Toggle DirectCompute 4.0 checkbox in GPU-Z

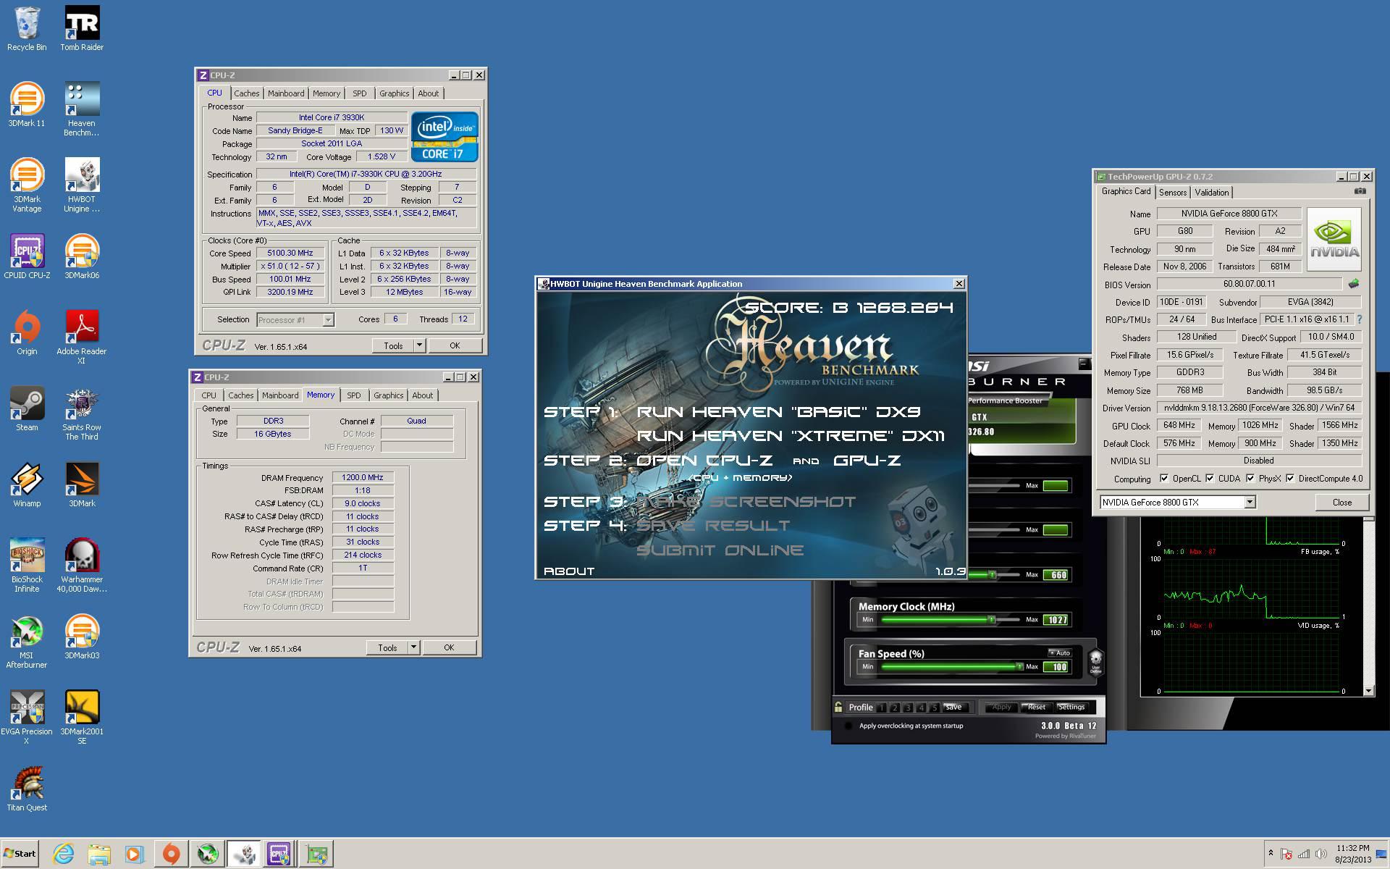[x=1289, y=478]
